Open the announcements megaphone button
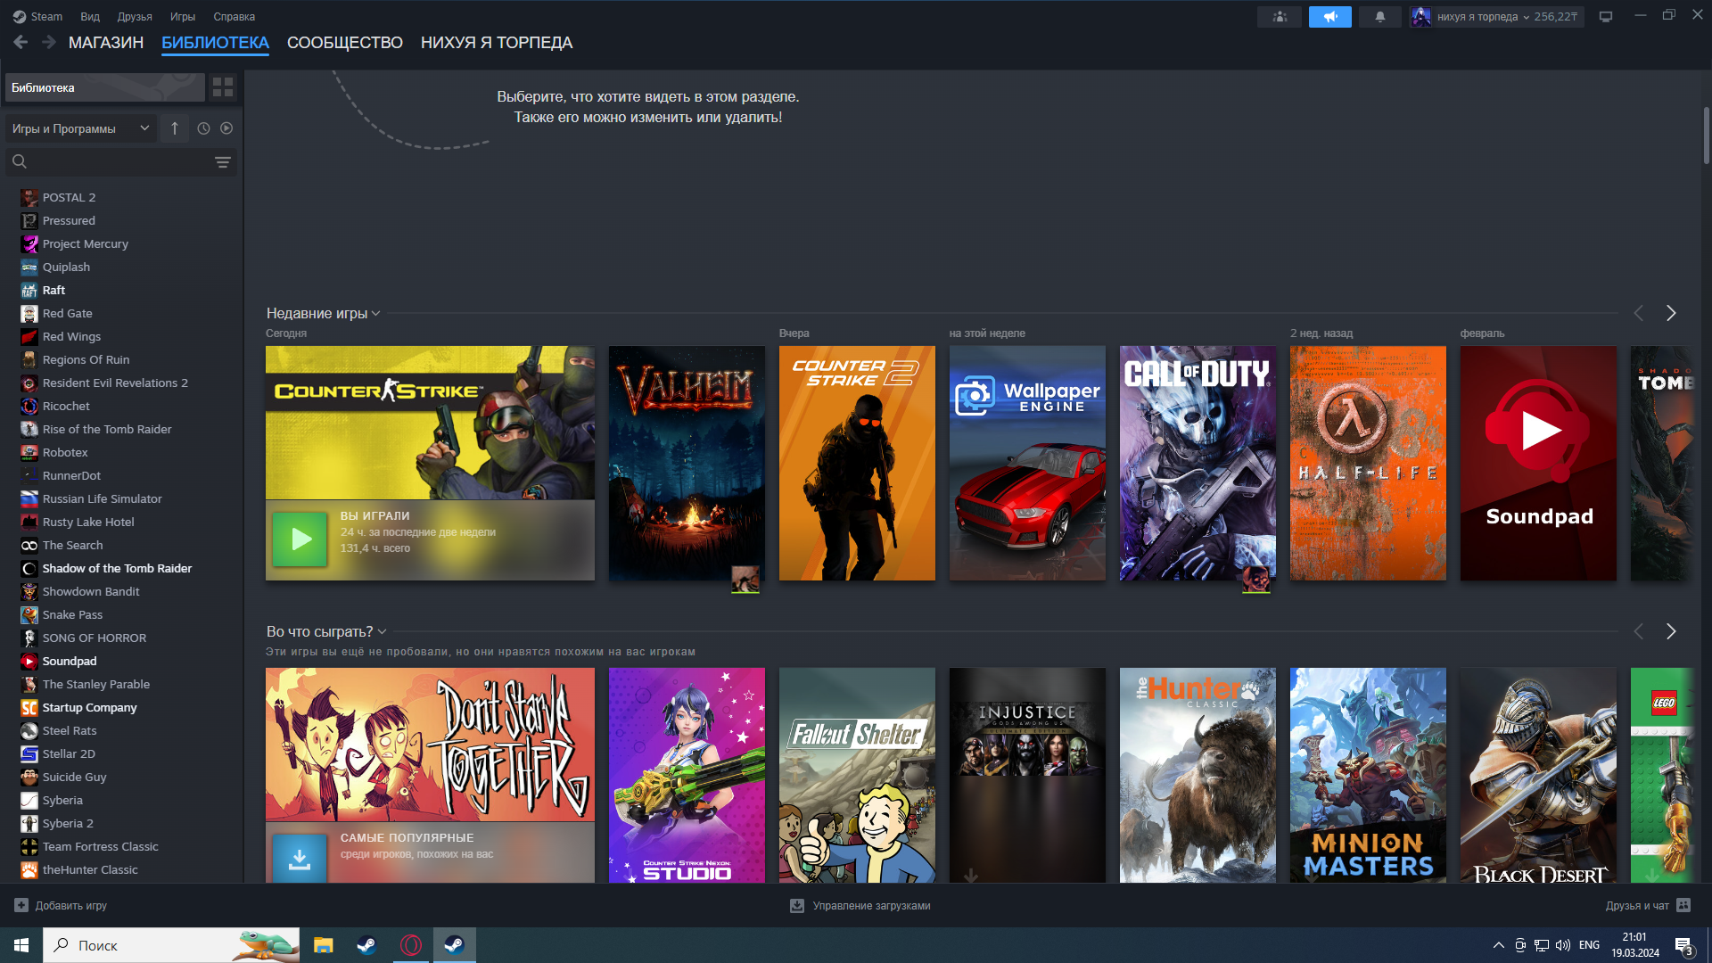Image resolution: width=1712 pixels, height=963 pixels. pos(1329,17)
